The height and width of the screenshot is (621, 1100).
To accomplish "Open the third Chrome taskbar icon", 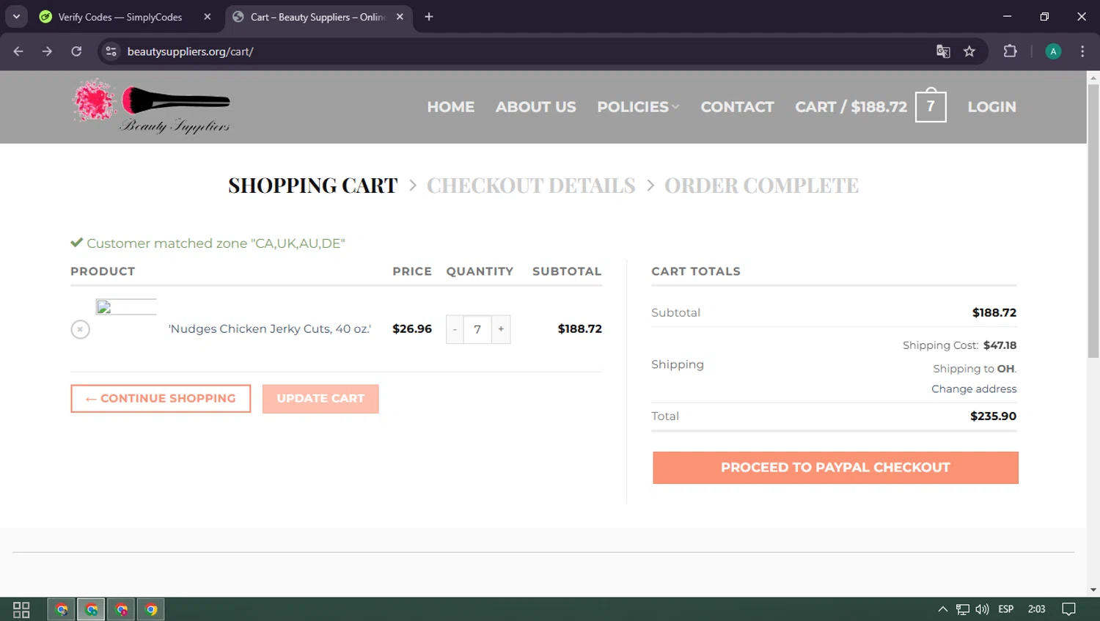I will click(x=122, y=609).
